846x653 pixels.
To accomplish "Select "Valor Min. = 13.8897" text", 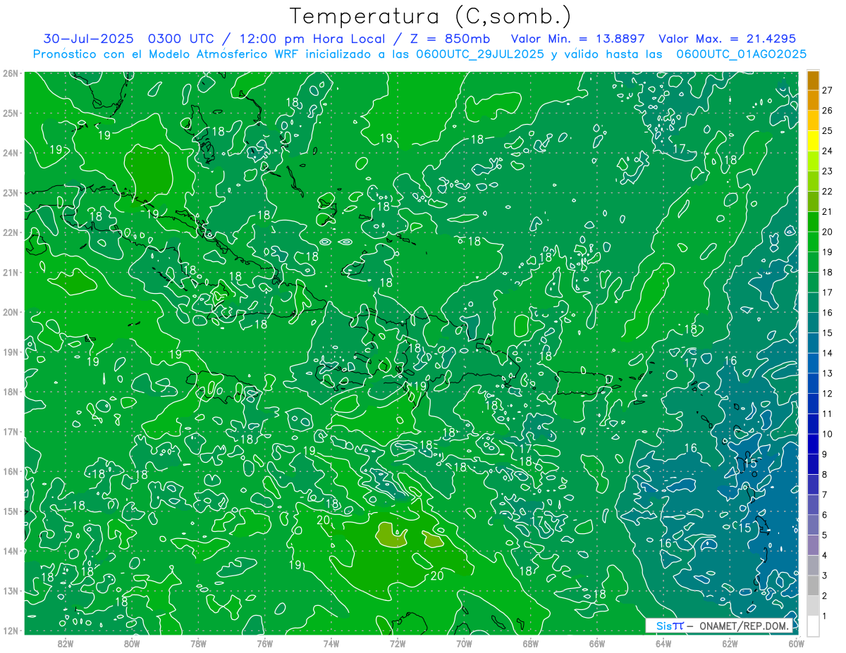I will click(578, 39).
